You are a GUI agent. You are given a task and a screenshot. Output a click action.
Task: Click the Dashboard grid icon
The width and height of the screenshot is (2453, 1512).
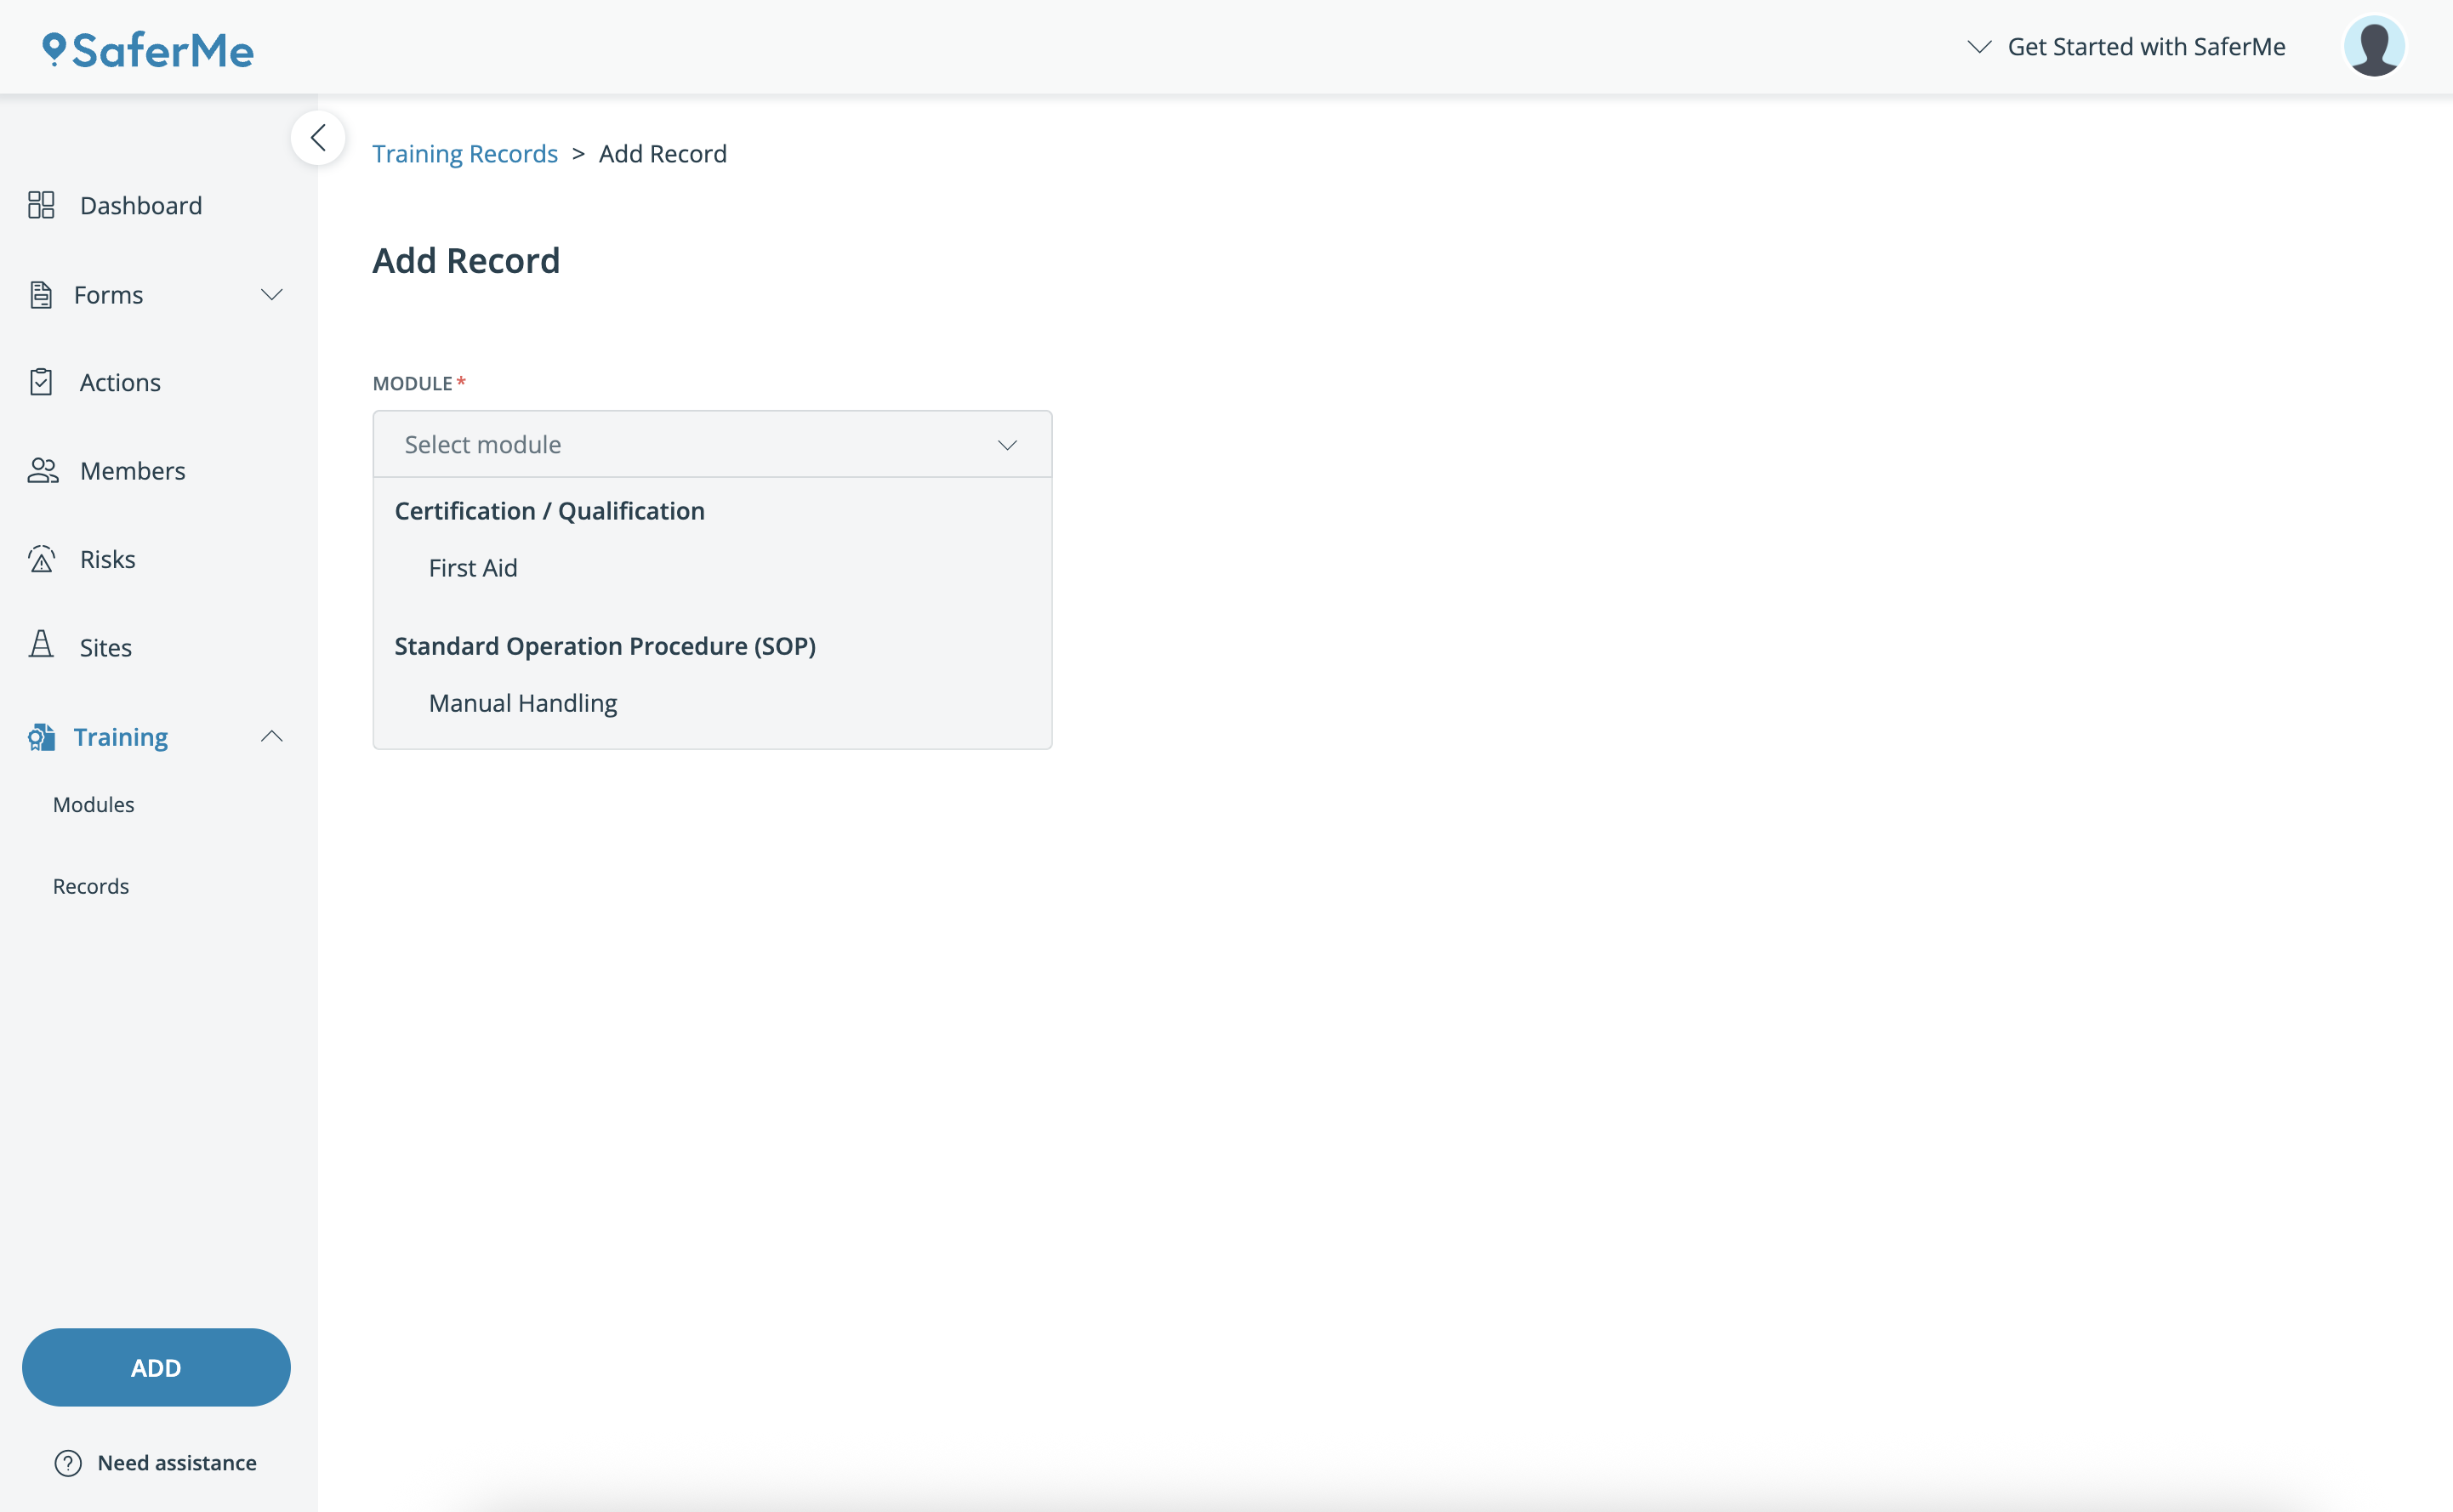[41, 205]
